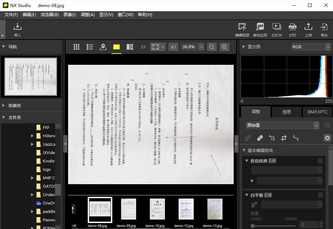Open the zoom percentage dropdown showing 36.9%
Image resolution: width=333 pixels, height=229 pixels.
pyautogui.click(x=201, y=47)
